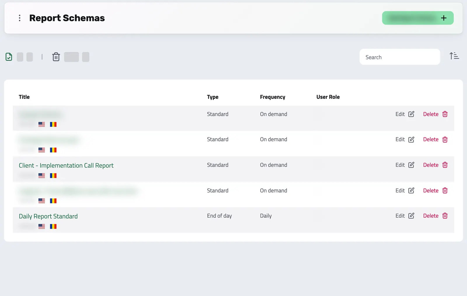The image size is (467, 296).
Task: Open the Daily Report Standard schema
Action: 48,216
